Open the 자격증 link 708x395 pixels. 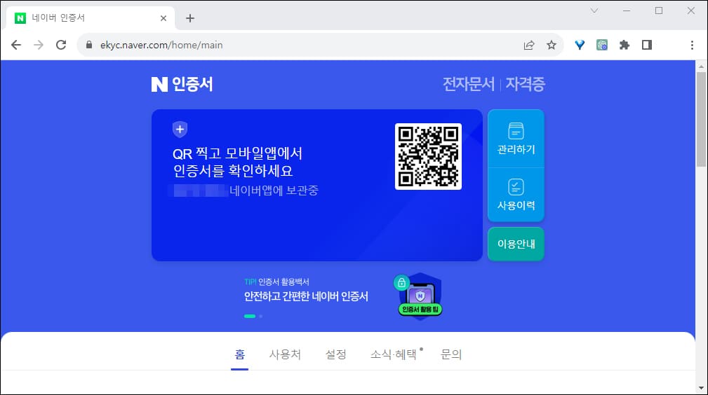tap(525, 84)
